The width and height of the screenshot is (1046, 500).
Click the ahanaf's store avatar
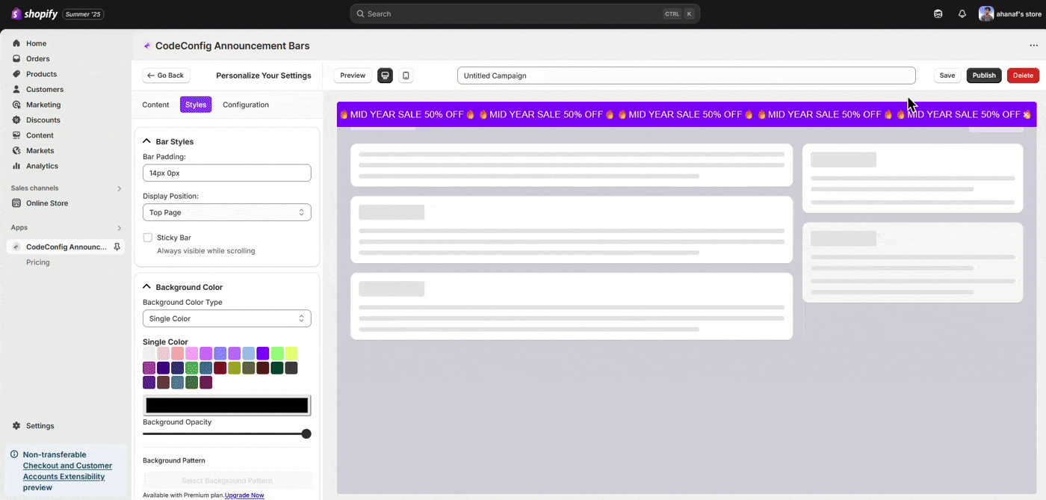point(986,13)
